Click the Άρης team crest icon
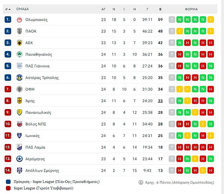The height and width of the screenshot is (194, 224). [x=20, y=101]
